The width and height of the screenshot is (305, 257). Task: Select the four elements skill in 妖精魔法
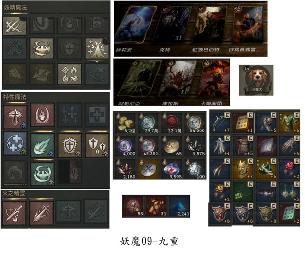[69, 74]
